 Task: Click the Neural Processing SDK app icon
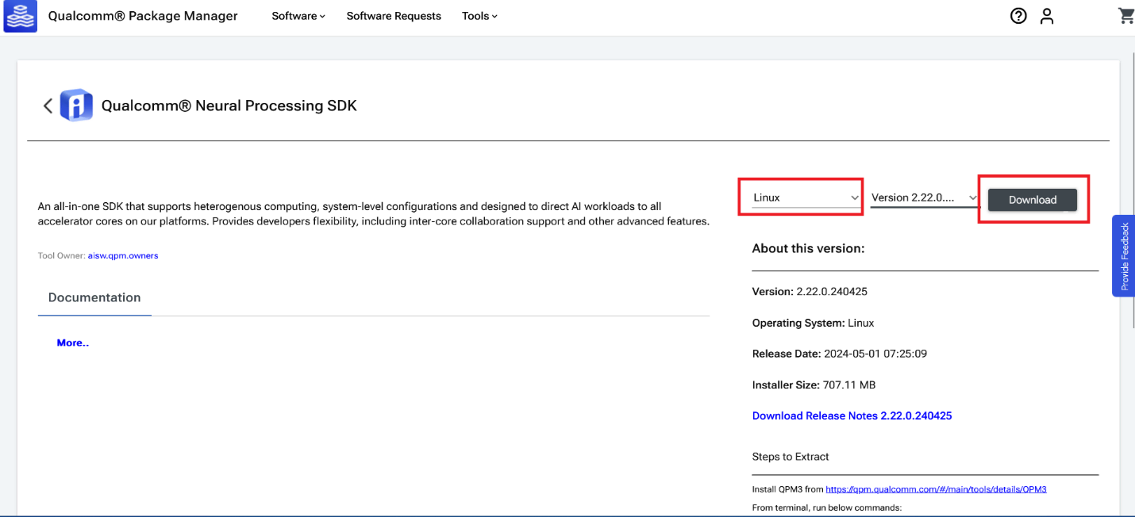76,105
